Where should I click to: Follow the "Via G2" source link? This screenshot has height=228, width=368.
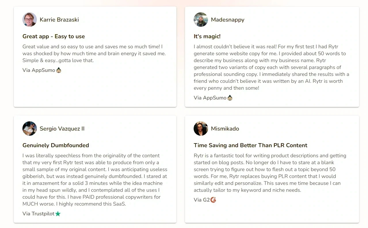[202, 200]
